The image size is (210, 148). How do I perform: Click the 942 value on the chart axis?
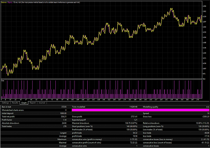(x=204, y=79)
